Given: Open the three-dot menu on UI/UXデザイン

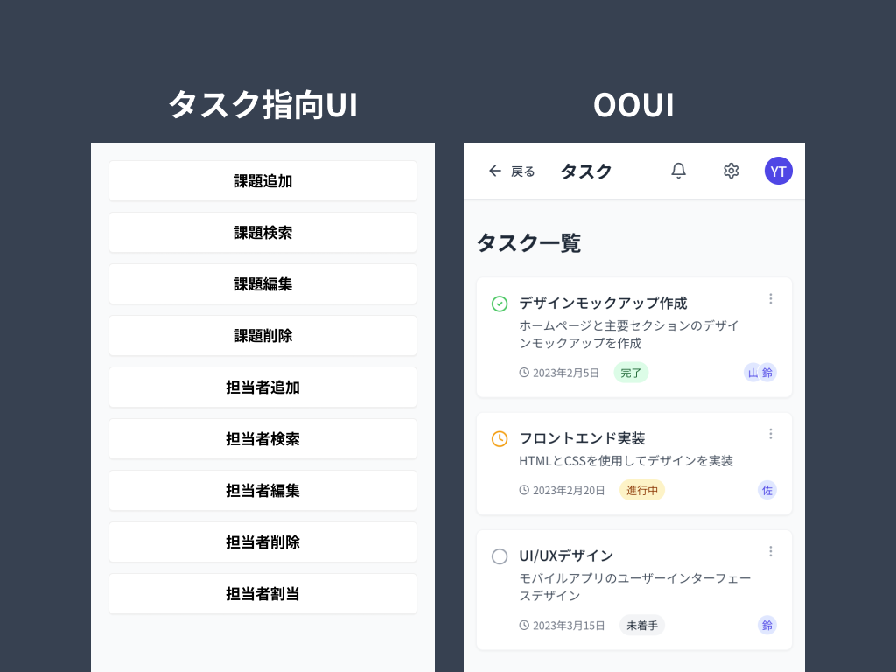Looking at the screenshot, I should pyautogui.click(x=770, y=551).
